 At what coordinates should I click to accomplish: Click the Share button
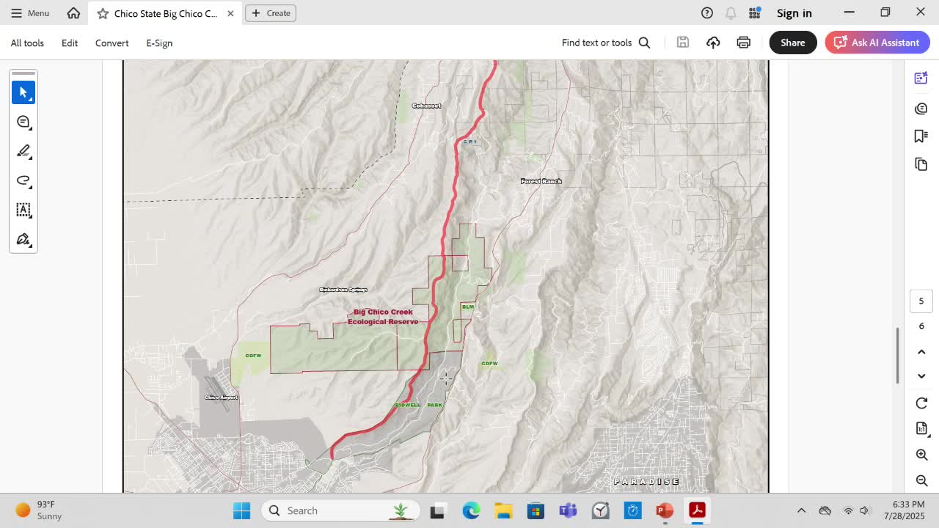[793, 43]
